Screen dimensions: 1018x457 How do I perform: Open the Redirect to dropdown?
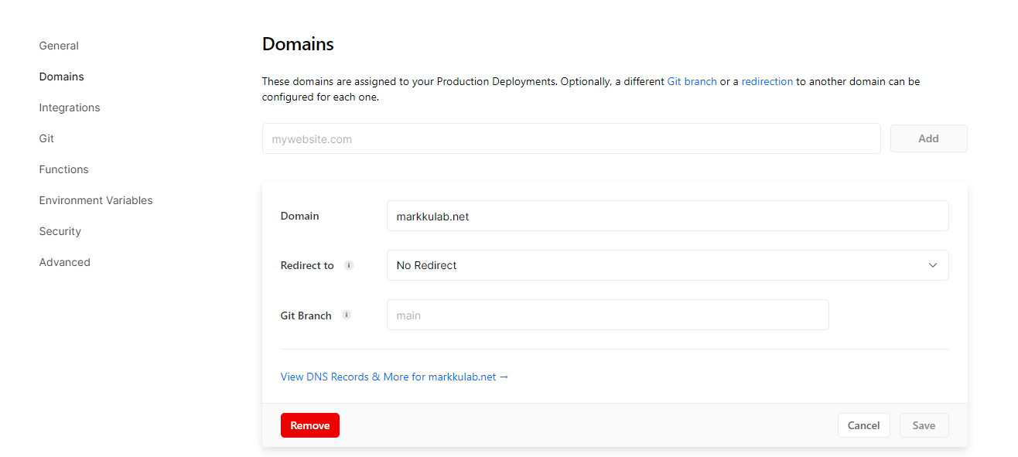point(667,265)
